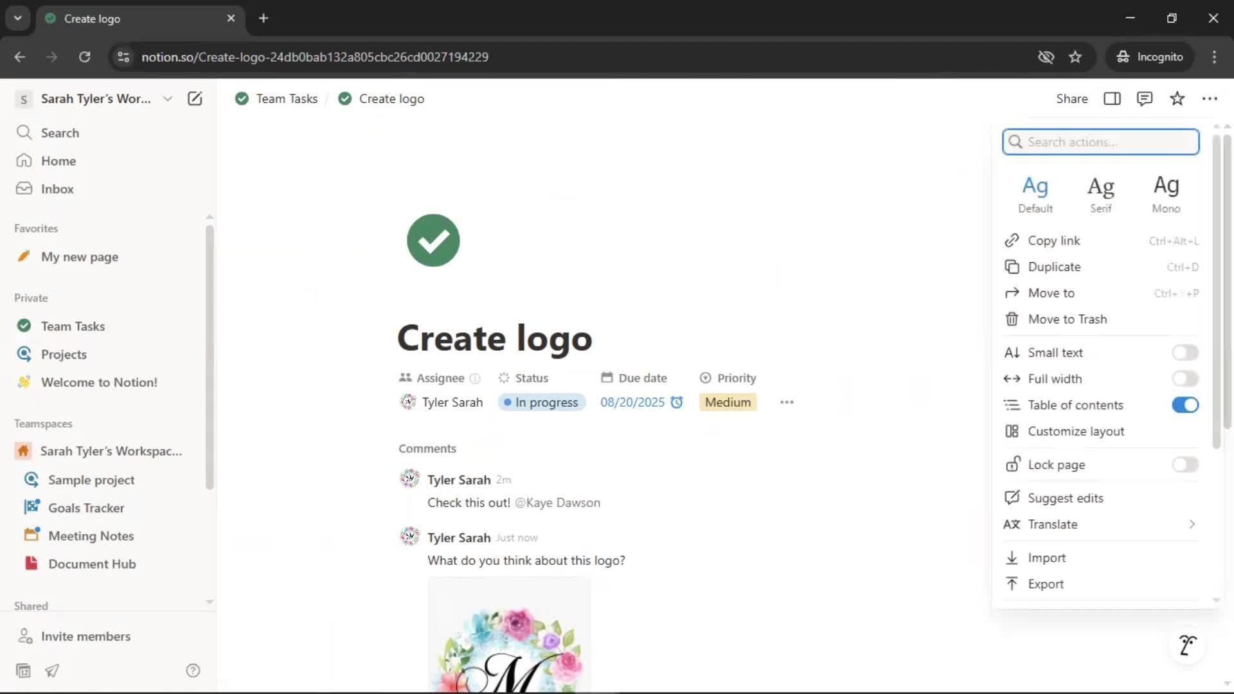1234x694 pixels.
Task: Open My new page favorite
Action: (80, 256)
